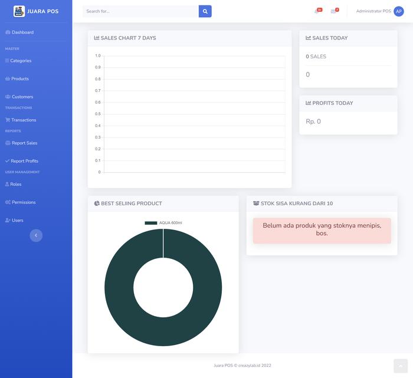Open the Dashboard page

[x=22, y=32]
